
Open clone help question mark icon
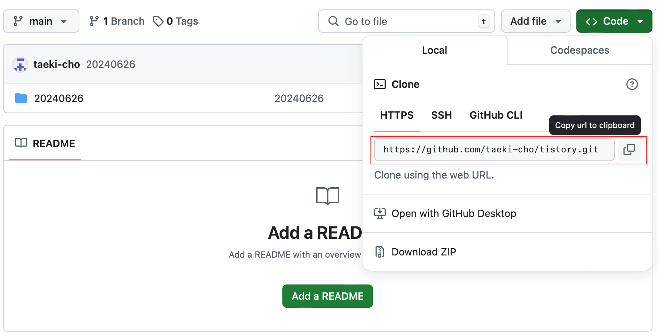[x=632, y=84]
